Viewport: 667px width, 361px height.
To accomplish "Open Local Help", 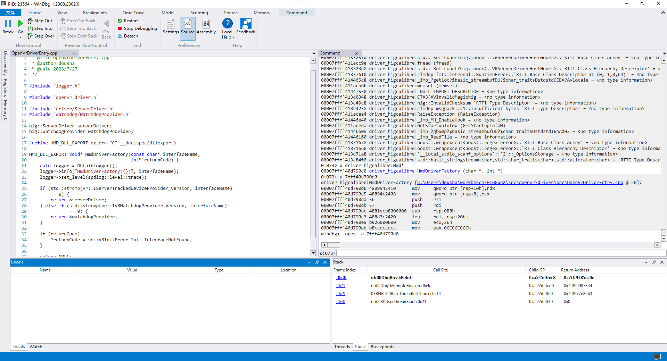I will [227, 28].
